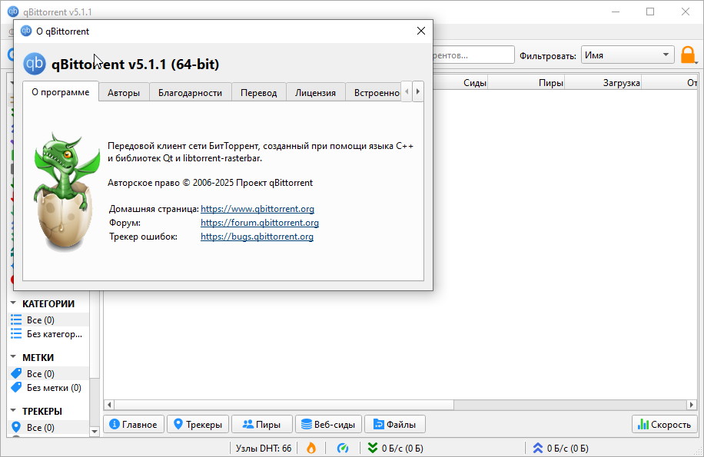This screenshot has width=704, height=457.
Task: Click the horizontal scrollbar left arrow
Action: [108, 405]
